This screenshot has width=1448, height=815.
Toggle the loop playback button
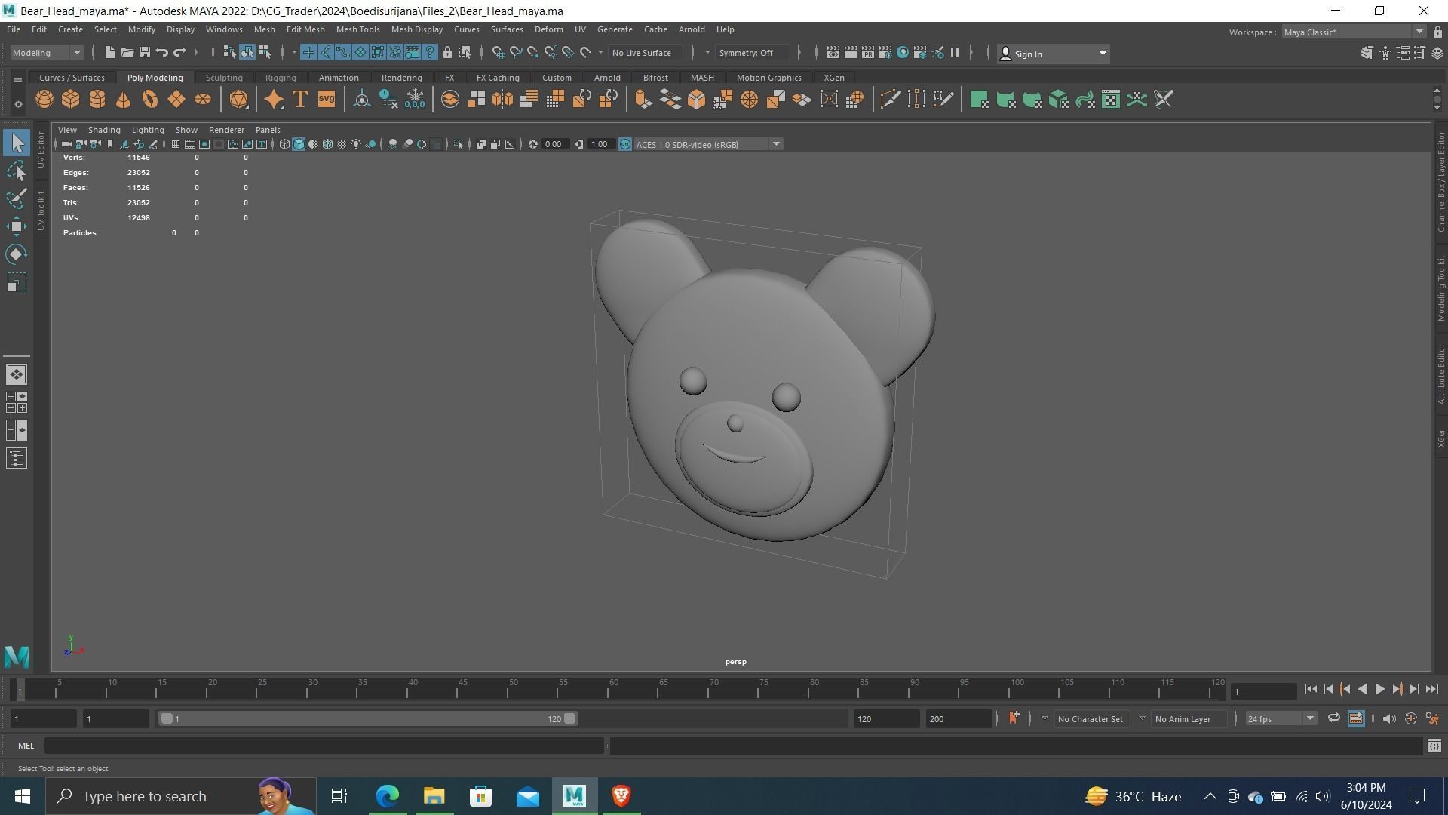pyautogui.click(x=1334, y=718)
